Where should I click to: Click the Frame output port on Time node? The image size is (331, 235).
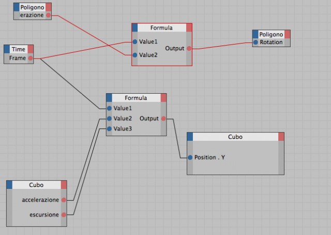pos(31,58)
